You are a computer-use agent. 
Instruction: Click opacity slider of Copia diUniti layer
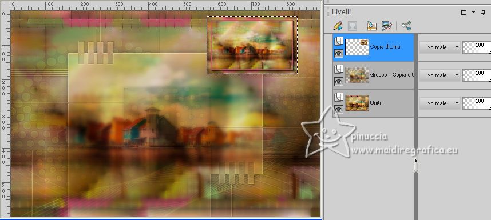click(x=477, y=47)
